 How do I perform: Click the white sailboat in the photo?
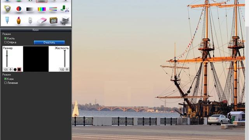pyautogui.click(x=75, y=108)
